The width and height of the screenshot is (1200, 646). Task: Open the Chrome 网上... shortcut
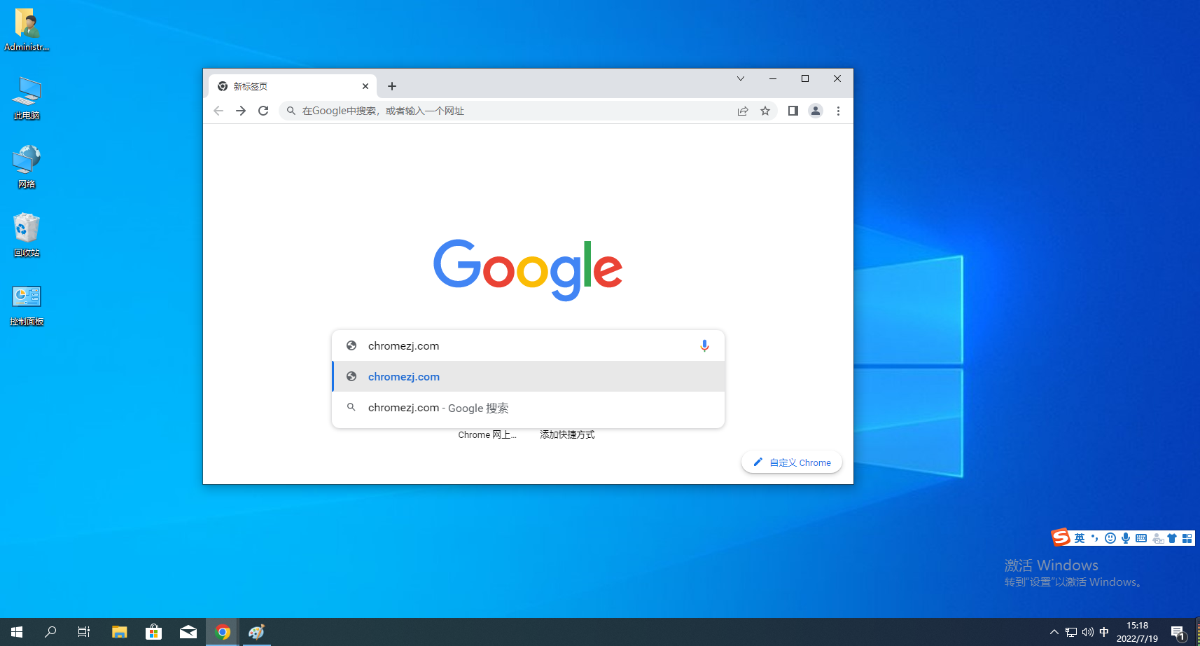tap(487, 435)
